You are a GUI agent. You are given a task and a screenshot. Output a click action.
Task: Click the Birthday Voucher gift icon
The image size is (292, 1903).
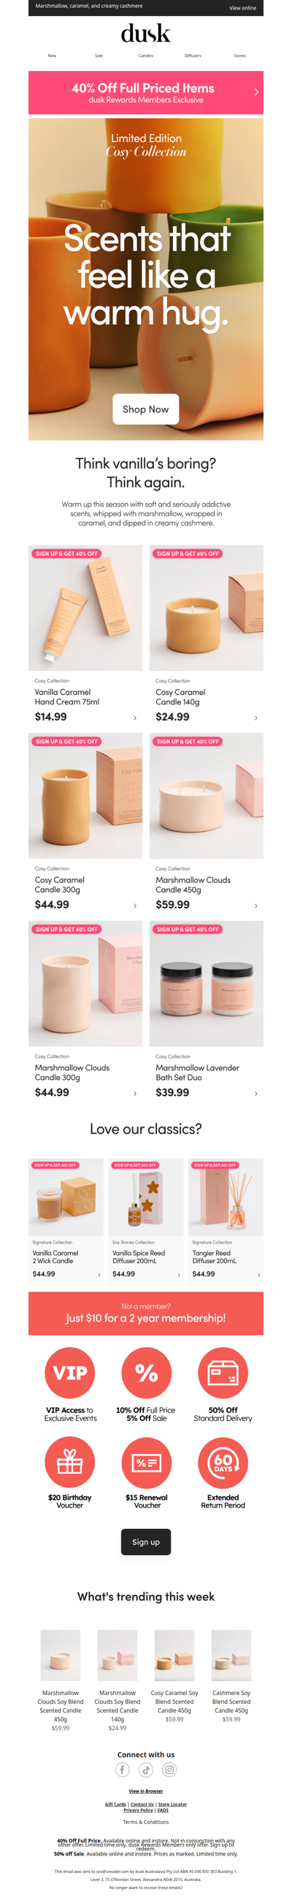tap(70, 1463)
